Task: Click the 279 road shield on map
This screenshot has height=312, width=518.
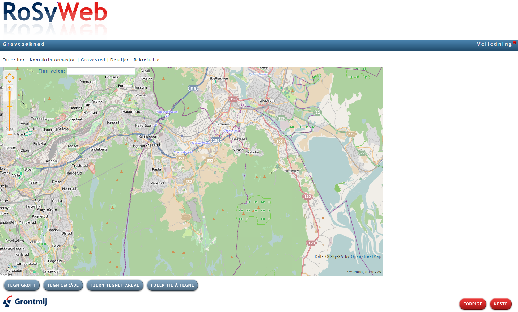Action: [x=351, y=134]
